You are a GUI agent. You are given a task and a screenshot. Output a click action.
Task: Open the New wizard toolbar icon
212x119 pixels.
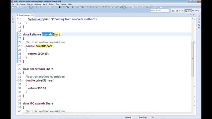tap(13, 7)
